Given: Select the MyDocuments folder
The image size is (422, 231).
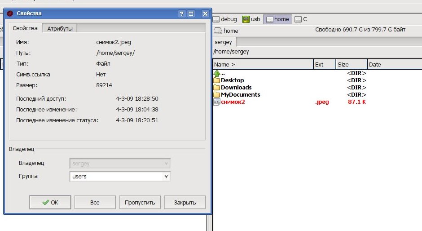Looking at the screenshot, I should [x=240, y=95].
